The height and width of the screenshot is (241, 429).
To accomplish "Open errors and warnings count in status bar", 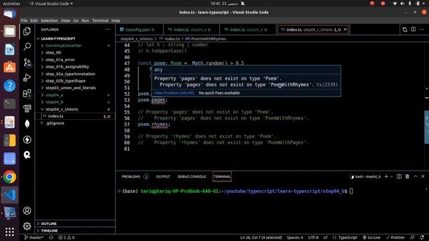I will coord(66,238).
